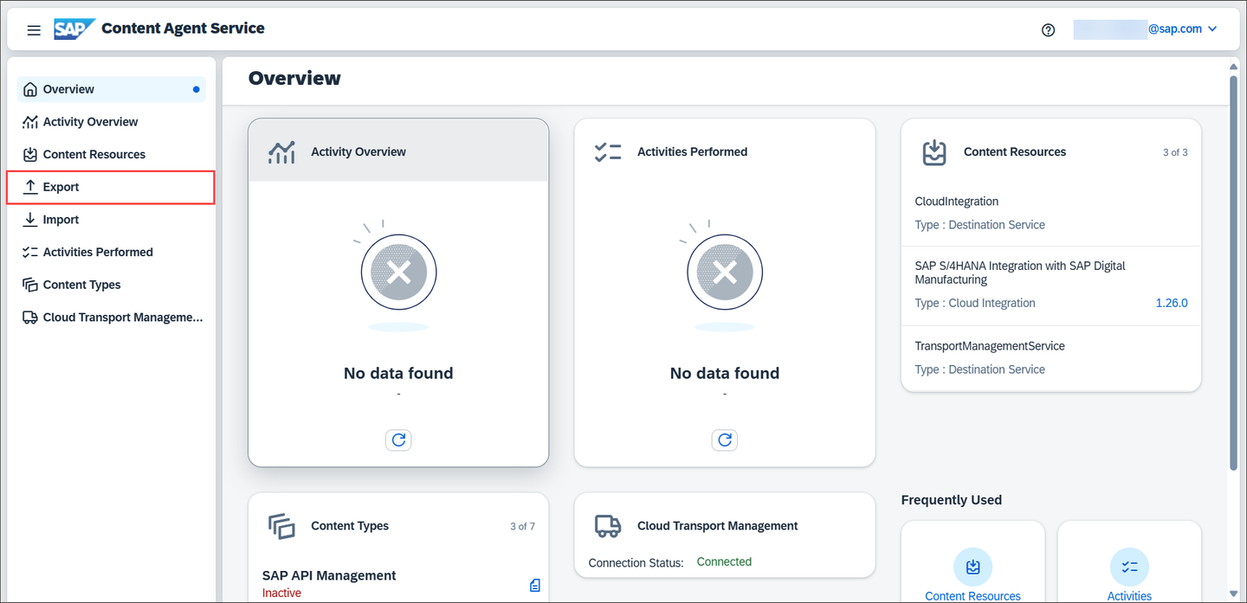
Task: Refresh the Activities Performed card
Action: click(725, 439)
